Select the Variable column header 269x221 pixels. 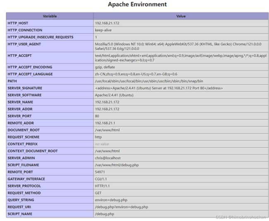(50, 16)
